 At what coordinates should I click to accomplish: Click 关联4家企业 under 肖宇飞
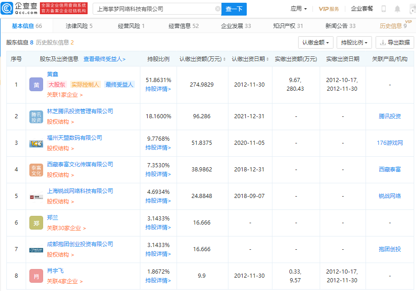coord(65,281)
